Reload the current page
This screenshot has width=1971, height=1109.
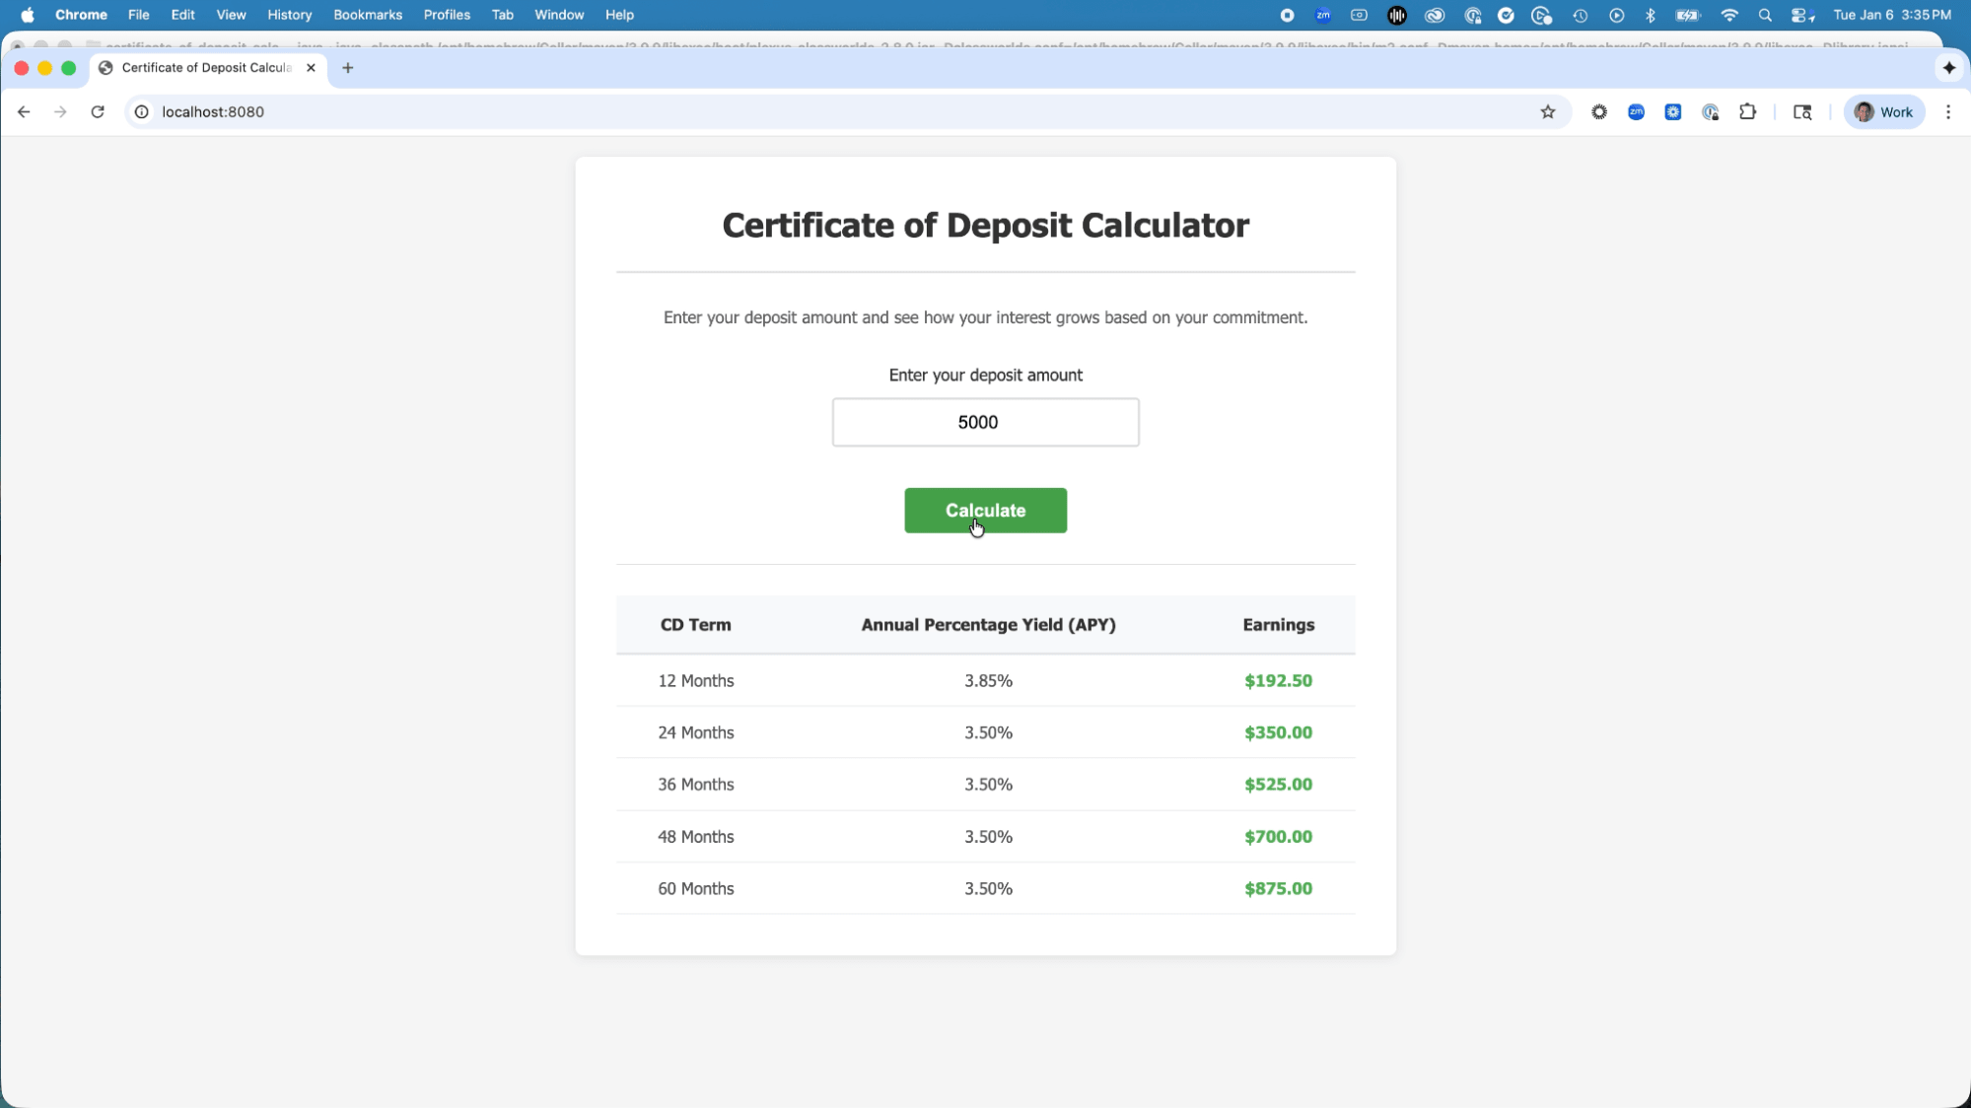(98, 111)
